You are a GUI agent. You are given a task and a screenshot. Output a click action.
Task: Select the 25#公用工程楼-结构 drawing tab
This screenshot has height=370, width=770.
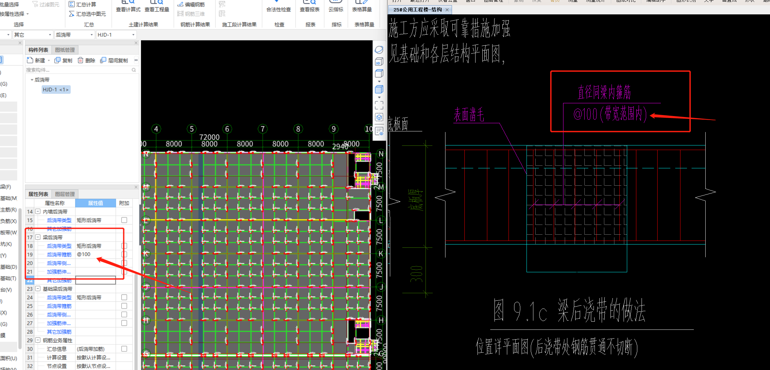tap(417, 10)
